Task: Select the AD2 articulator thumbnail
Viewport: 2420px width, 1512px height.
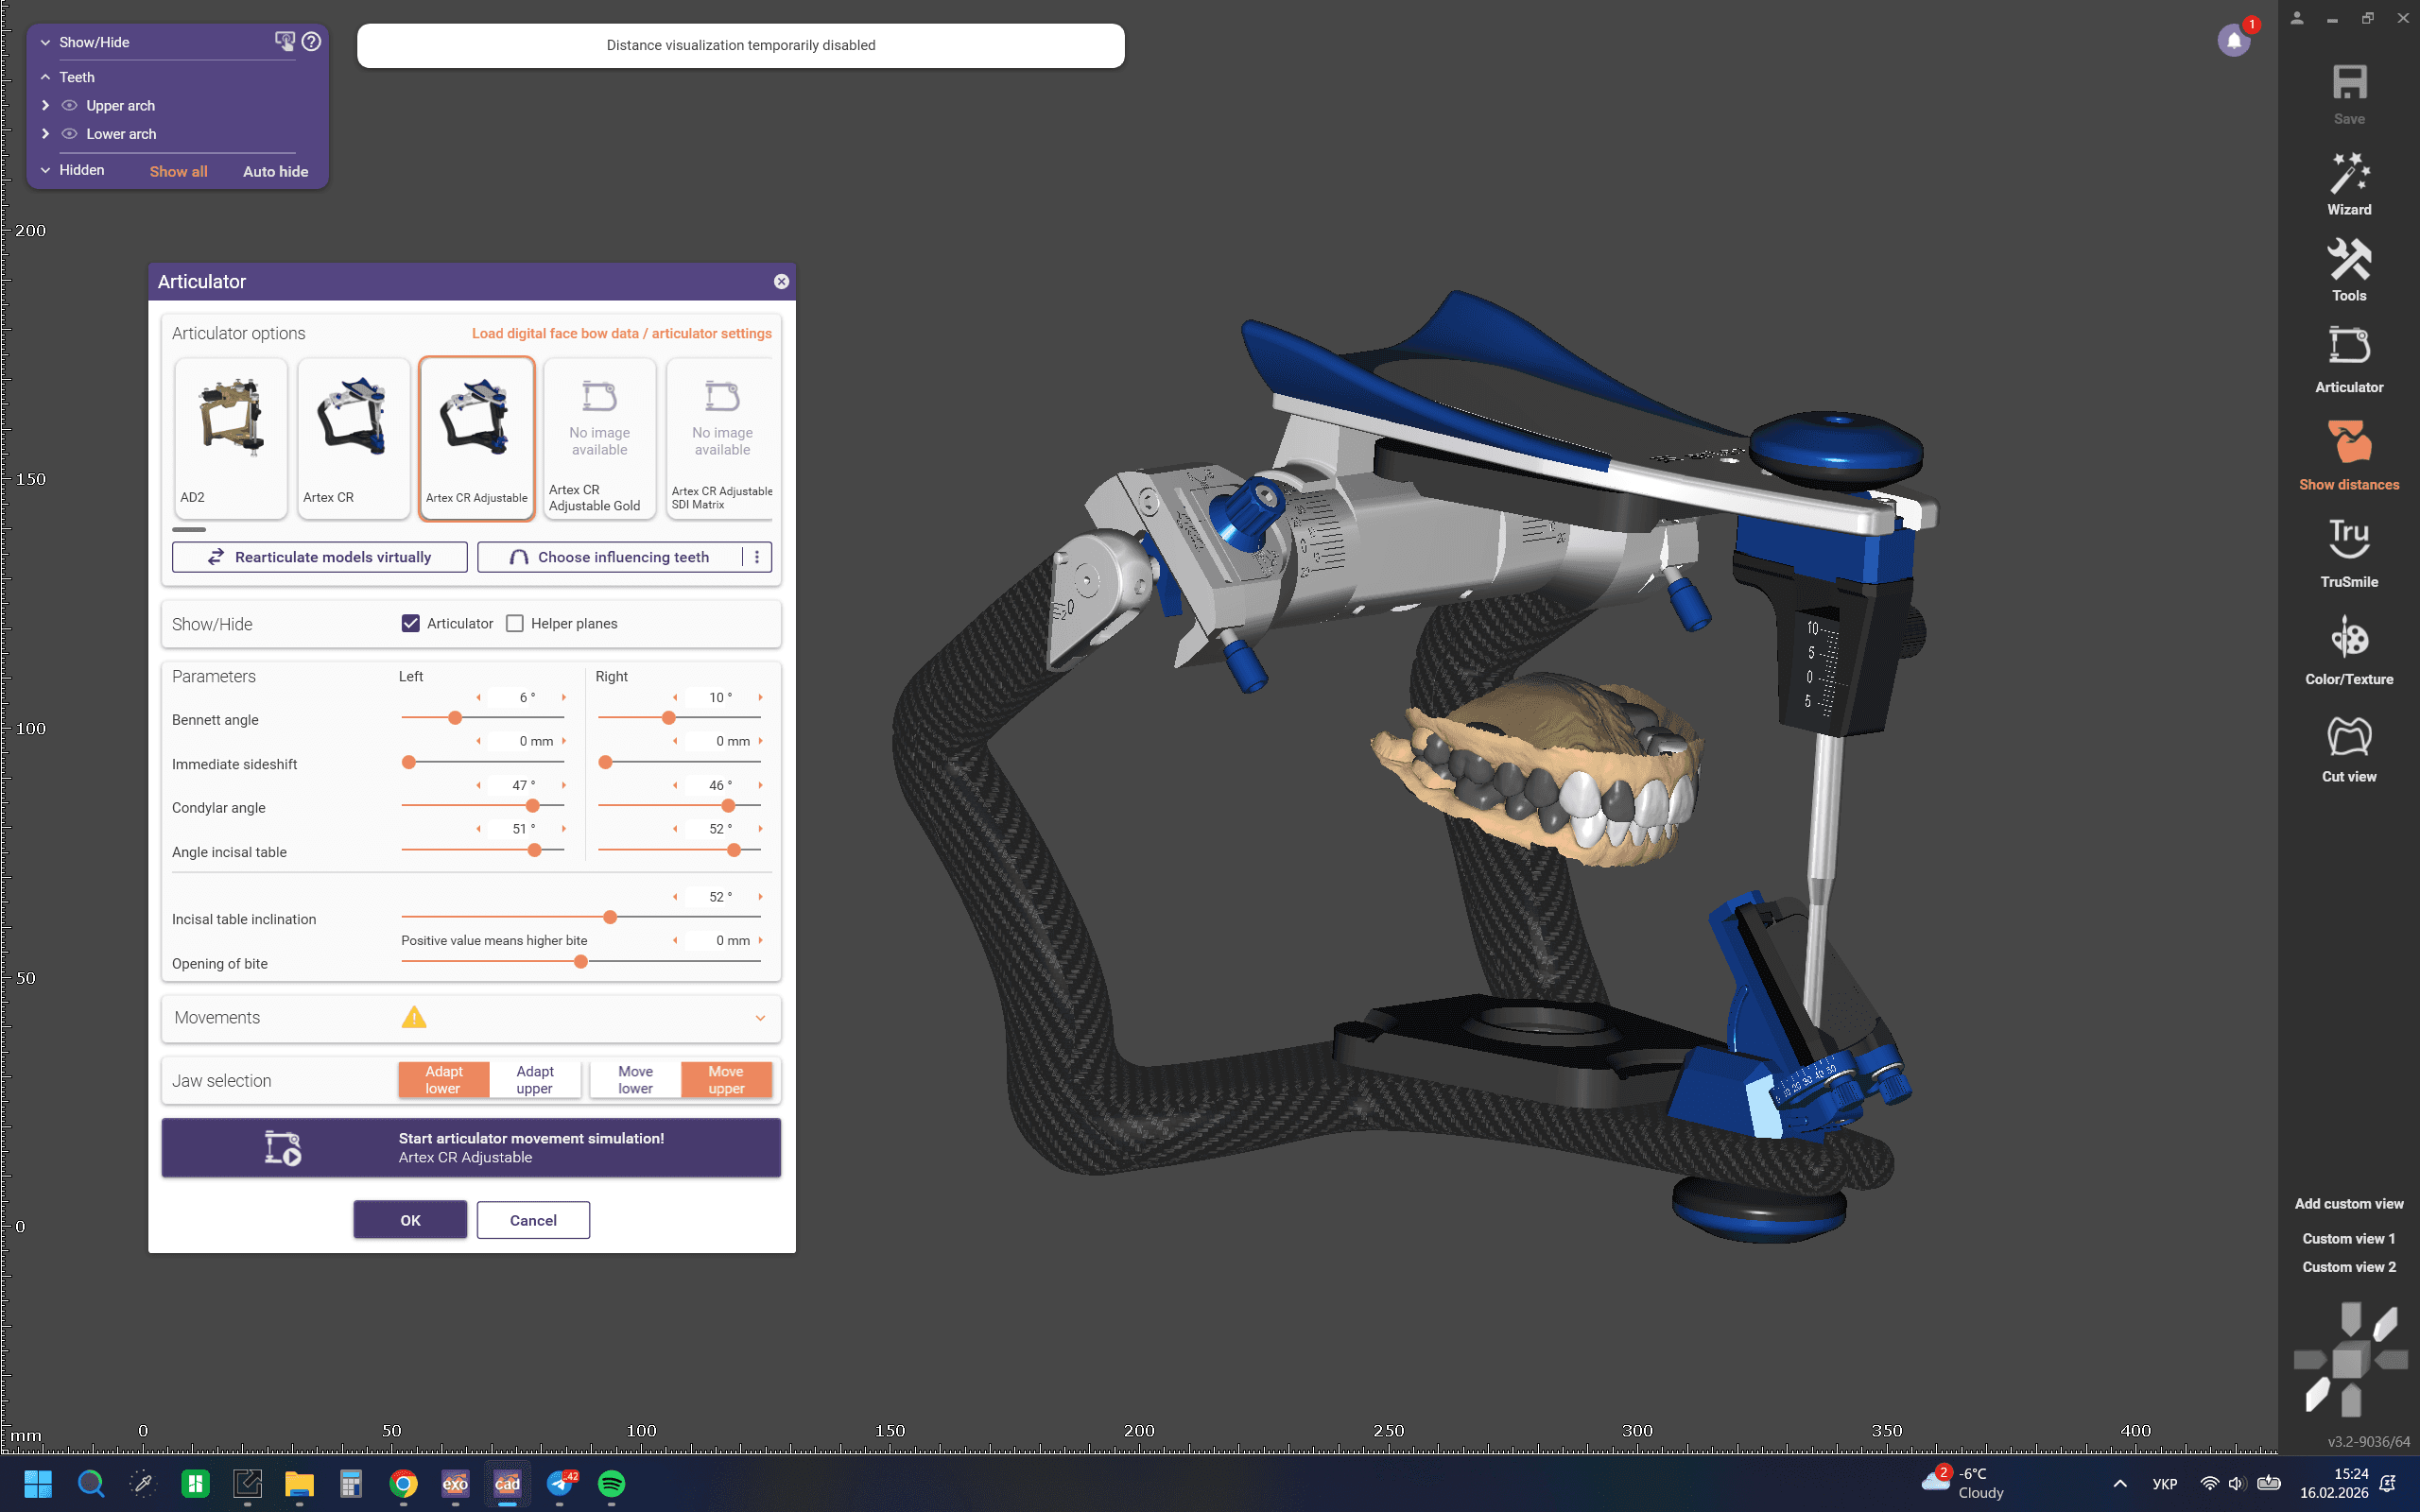Action: point(231,437)
